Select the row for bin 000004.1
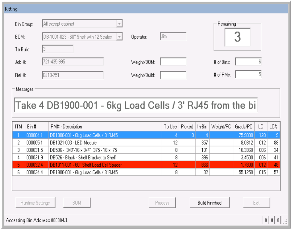Image resolution: width=292 pixels, height=231 pixels. click(146, 135)
